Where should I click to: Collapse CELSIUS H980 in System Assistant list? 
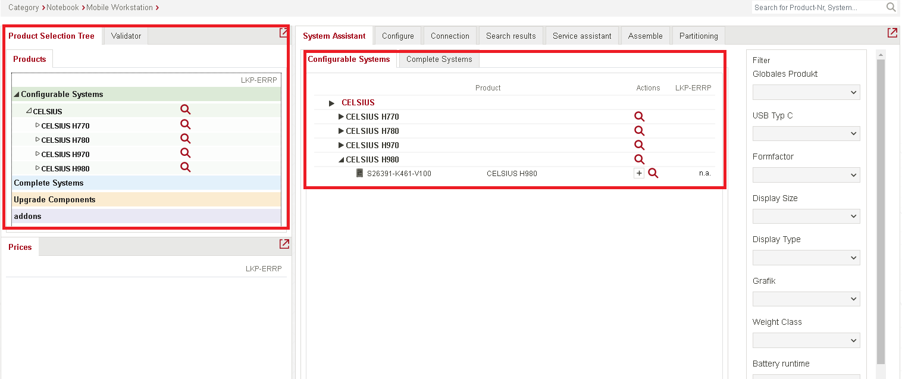point(342,159)
